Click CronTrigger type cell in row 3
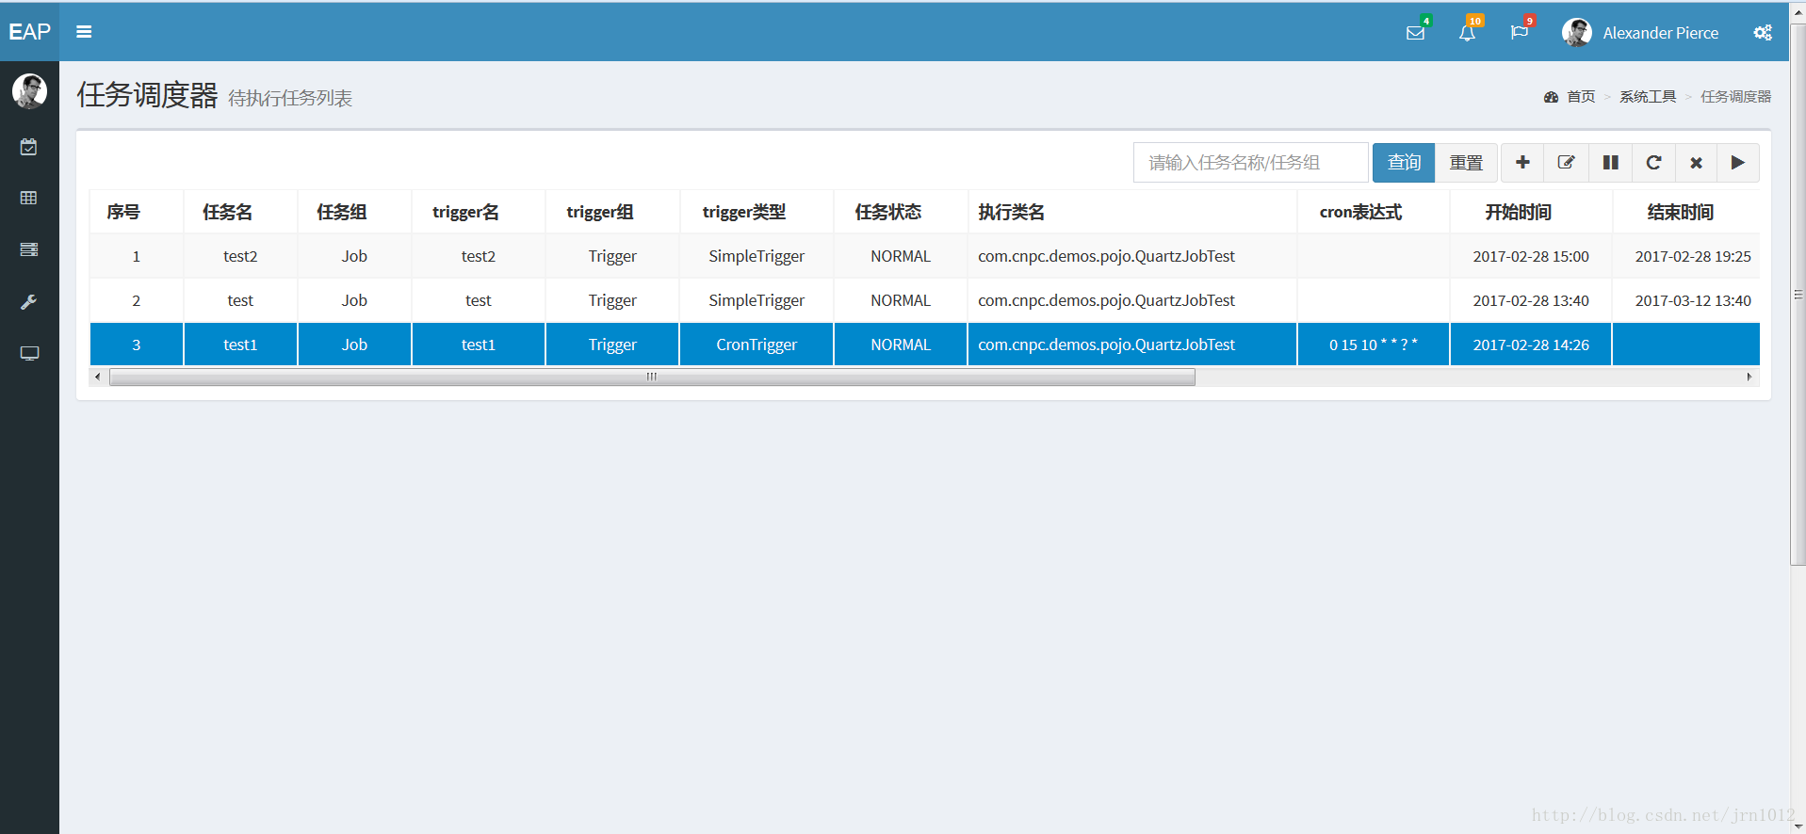 pyautogui.click(x=757, y=345)
